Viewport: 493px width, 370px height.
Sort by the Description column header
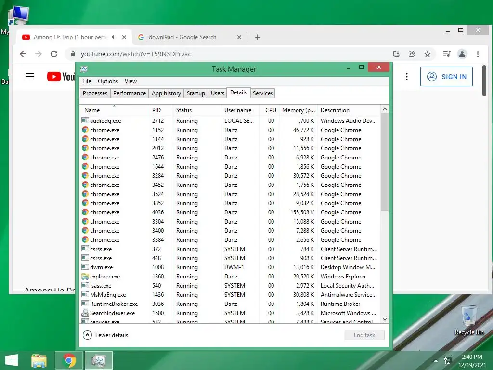[x=349, y=110]
